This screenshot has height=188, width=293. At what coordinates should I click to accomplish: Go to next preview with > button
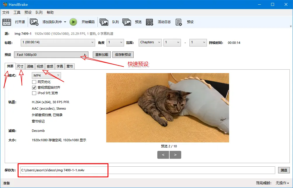(175, 155)
